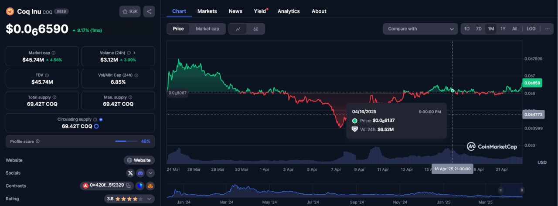Select the Price chart toggle

[x=178, y=29]
